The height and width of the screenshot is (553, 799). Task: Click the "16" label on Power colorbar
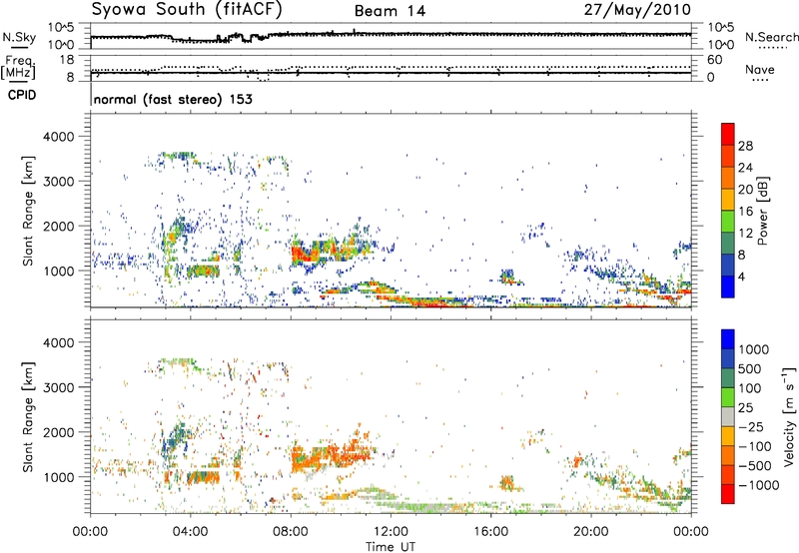(745, 212)
